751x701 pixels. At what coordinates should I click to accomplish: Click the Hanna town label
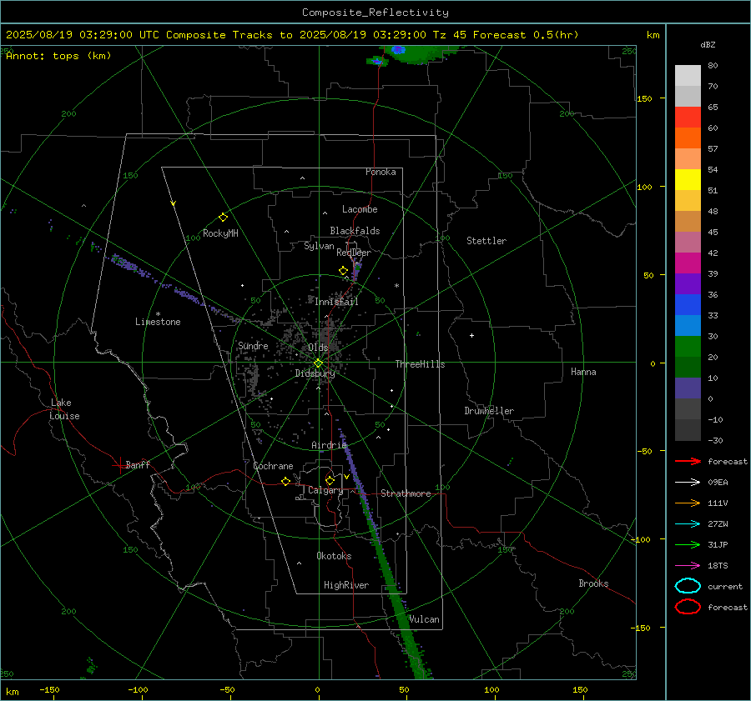pos(583,372)
